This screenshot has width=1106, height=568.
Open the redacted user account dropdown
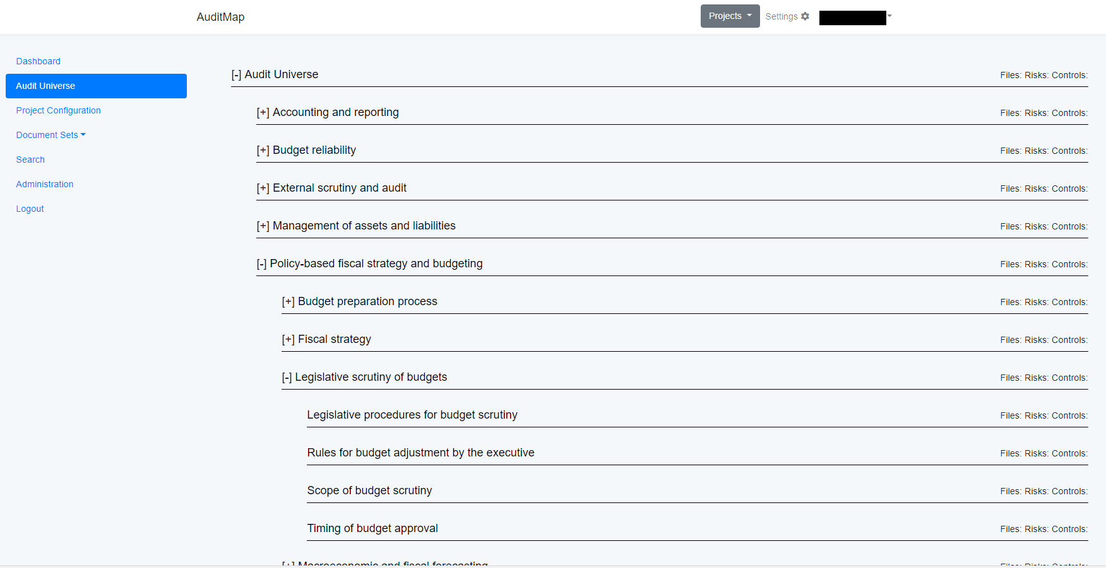click(855, 17)
